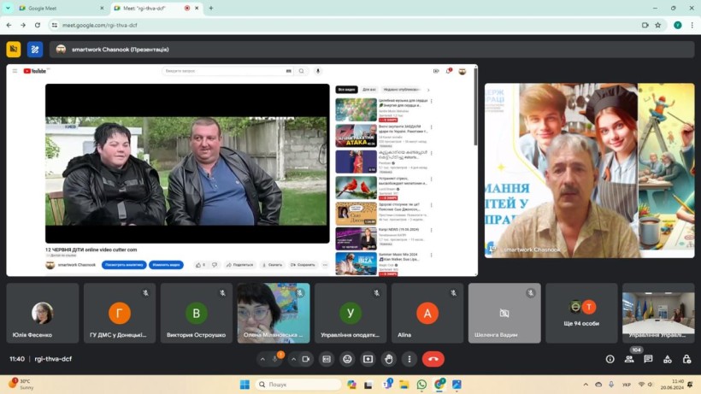Screen dimensions: 701x394
Task: Reload the Meet page
Action: (38, 25)
